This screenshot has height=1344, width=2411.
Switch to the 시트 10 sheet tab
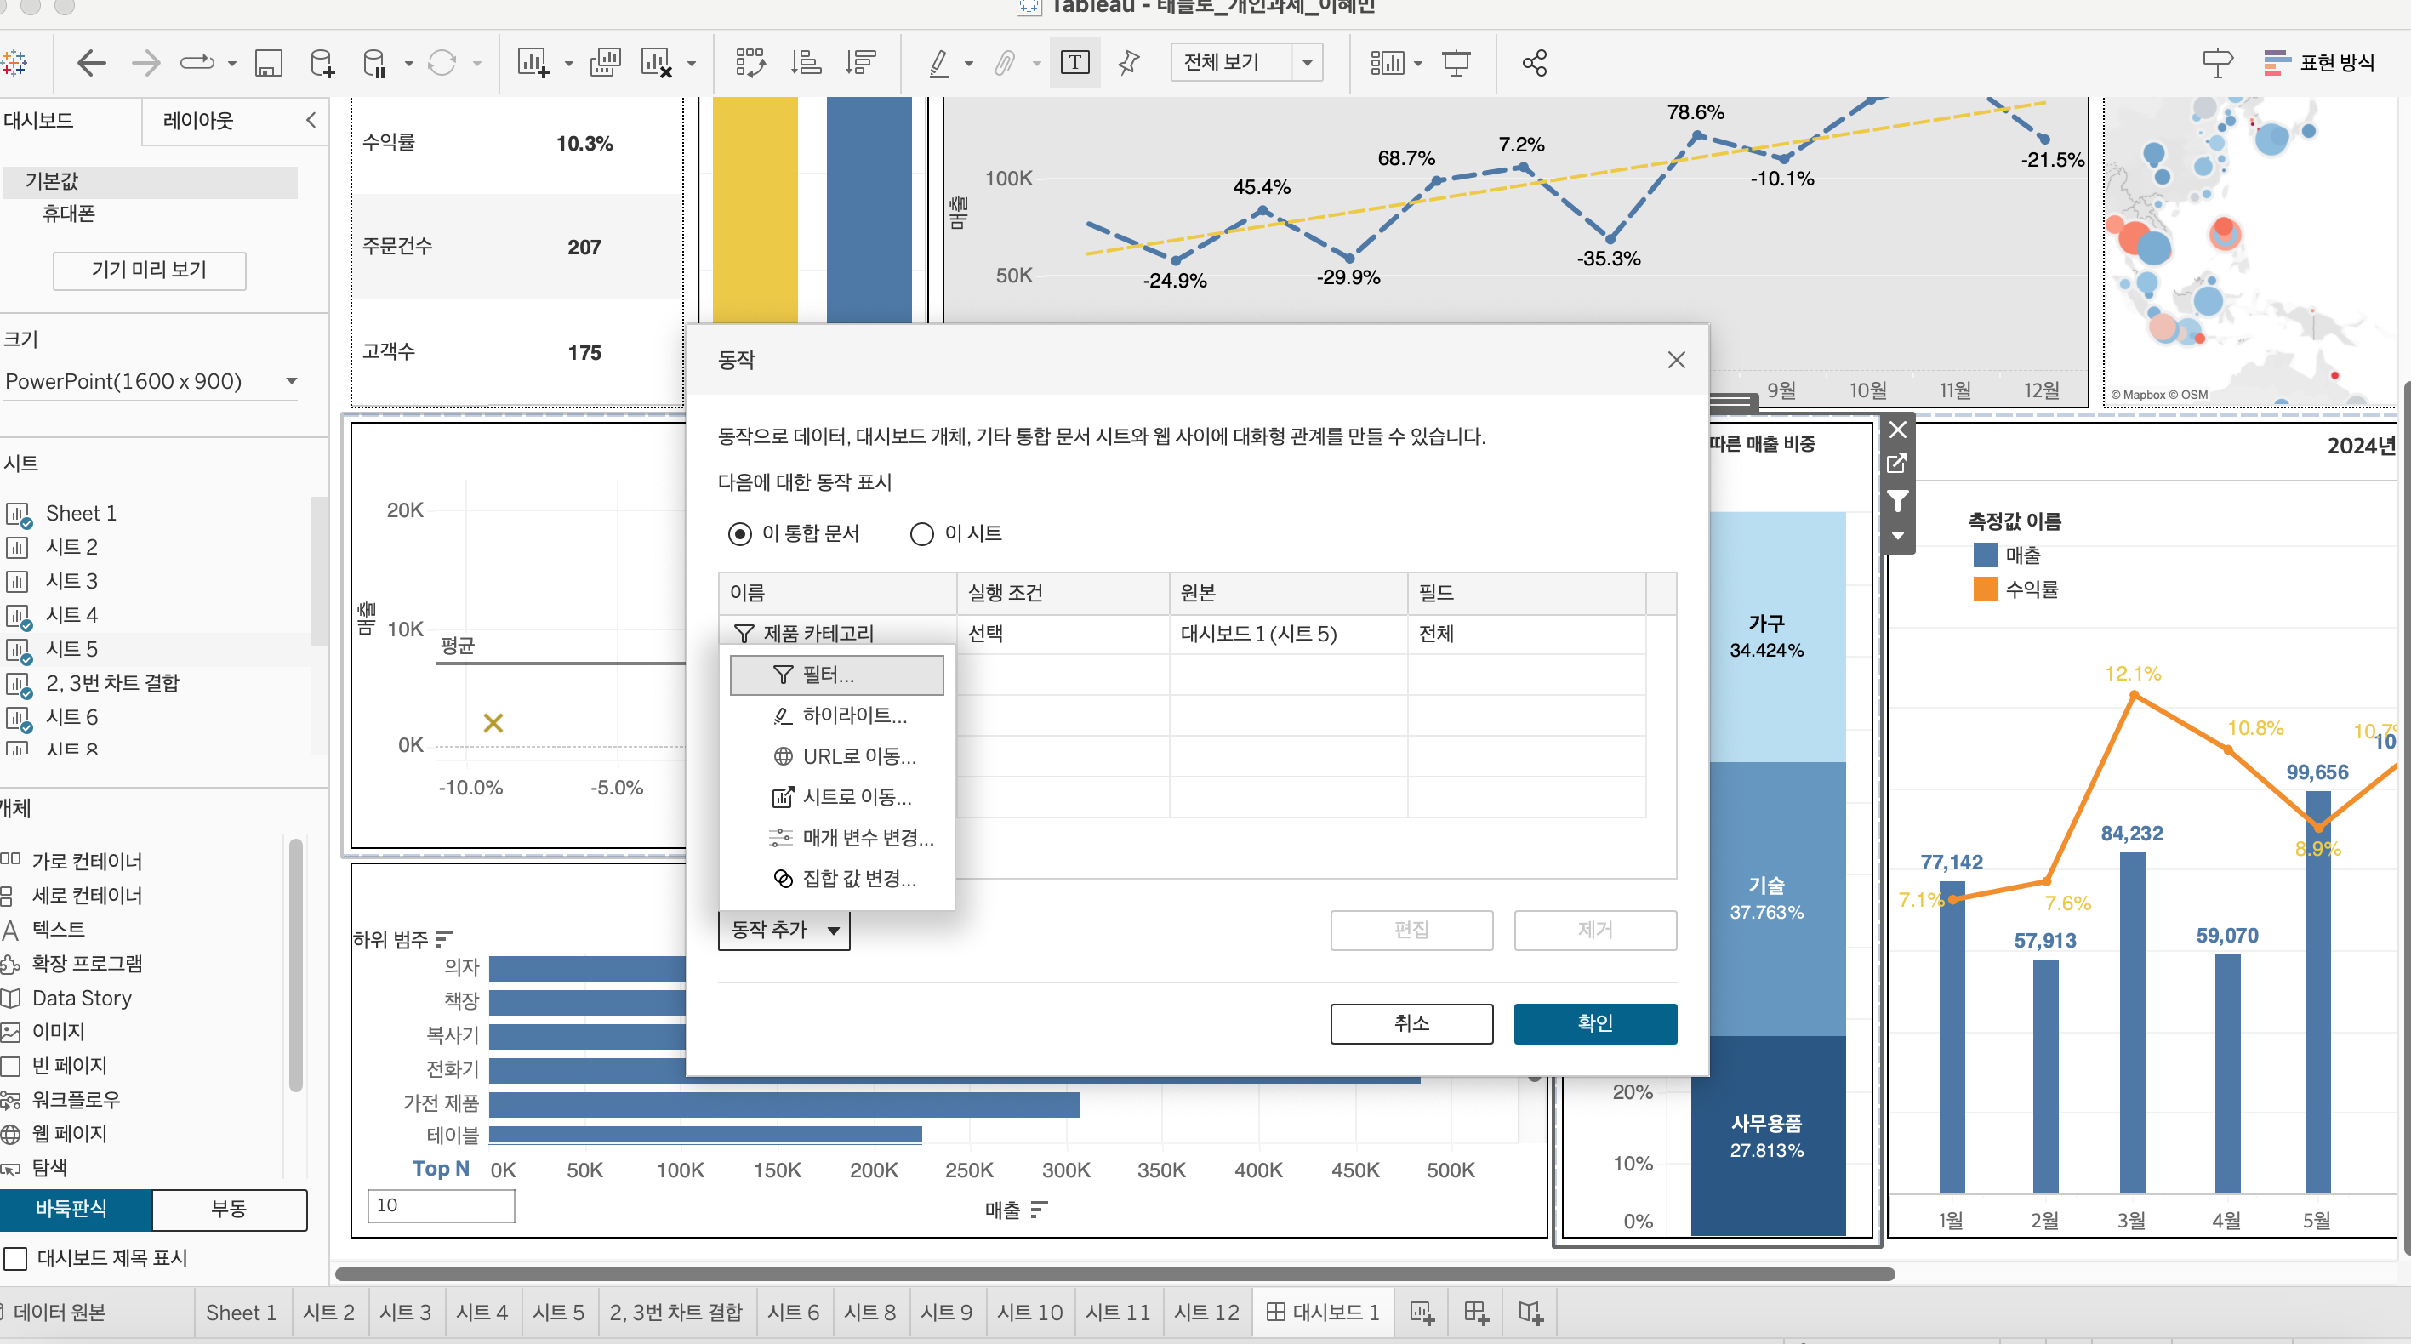[x=1029, y=1313]
